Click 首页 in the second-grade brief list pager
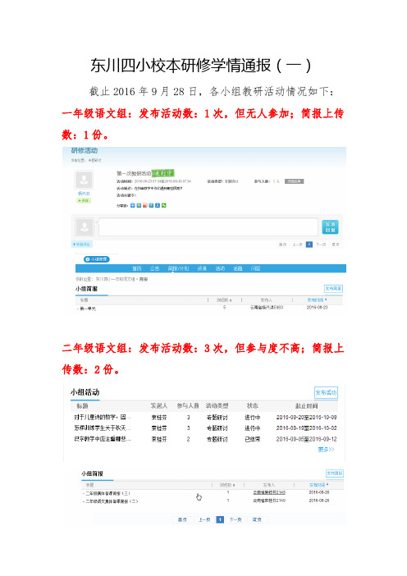Screen dimensions: 407x576 182,520
